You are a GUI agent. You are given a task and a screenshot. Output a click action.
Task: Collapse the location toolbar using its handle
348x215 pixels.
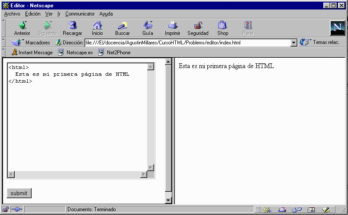click(3, 42)
